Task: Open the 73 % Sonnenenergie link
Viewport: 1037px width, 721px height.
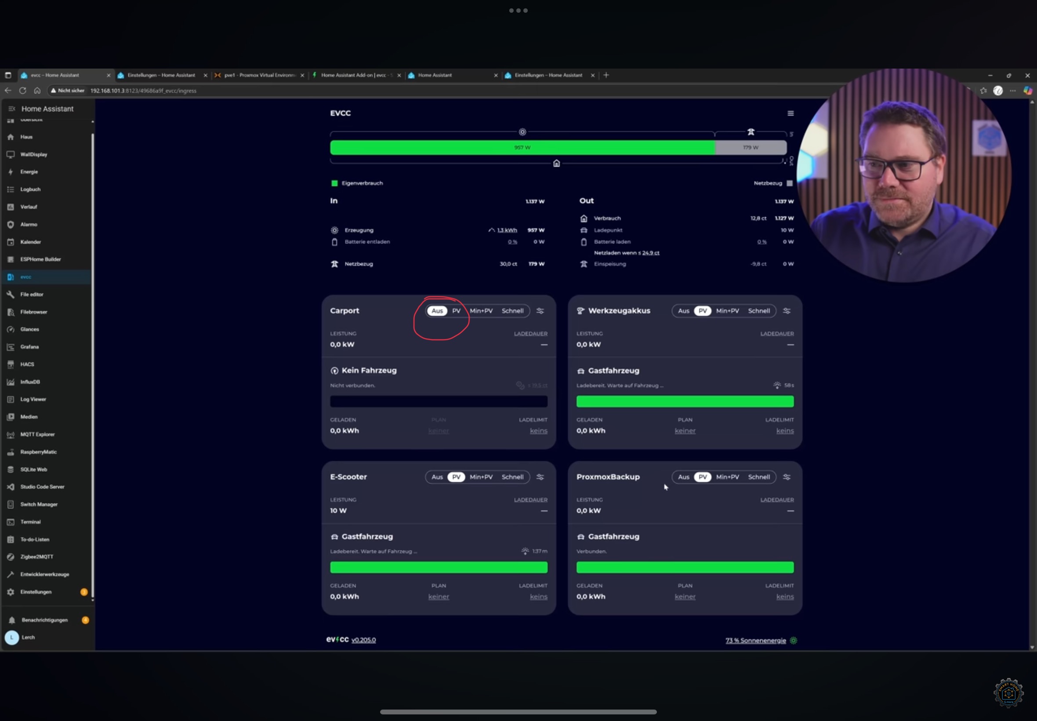Action: coord(755,641)
